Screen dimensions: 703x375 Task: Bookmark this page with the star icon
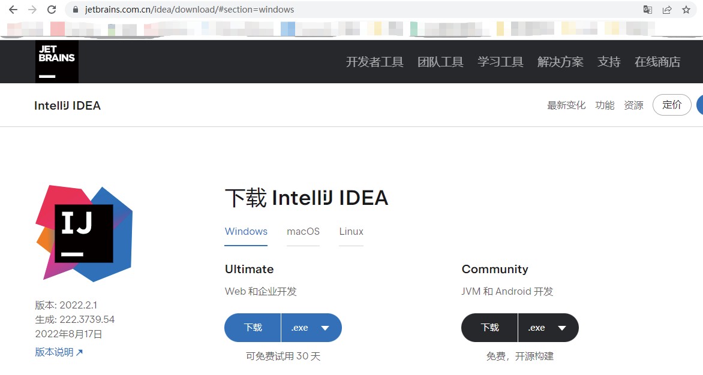686,10
